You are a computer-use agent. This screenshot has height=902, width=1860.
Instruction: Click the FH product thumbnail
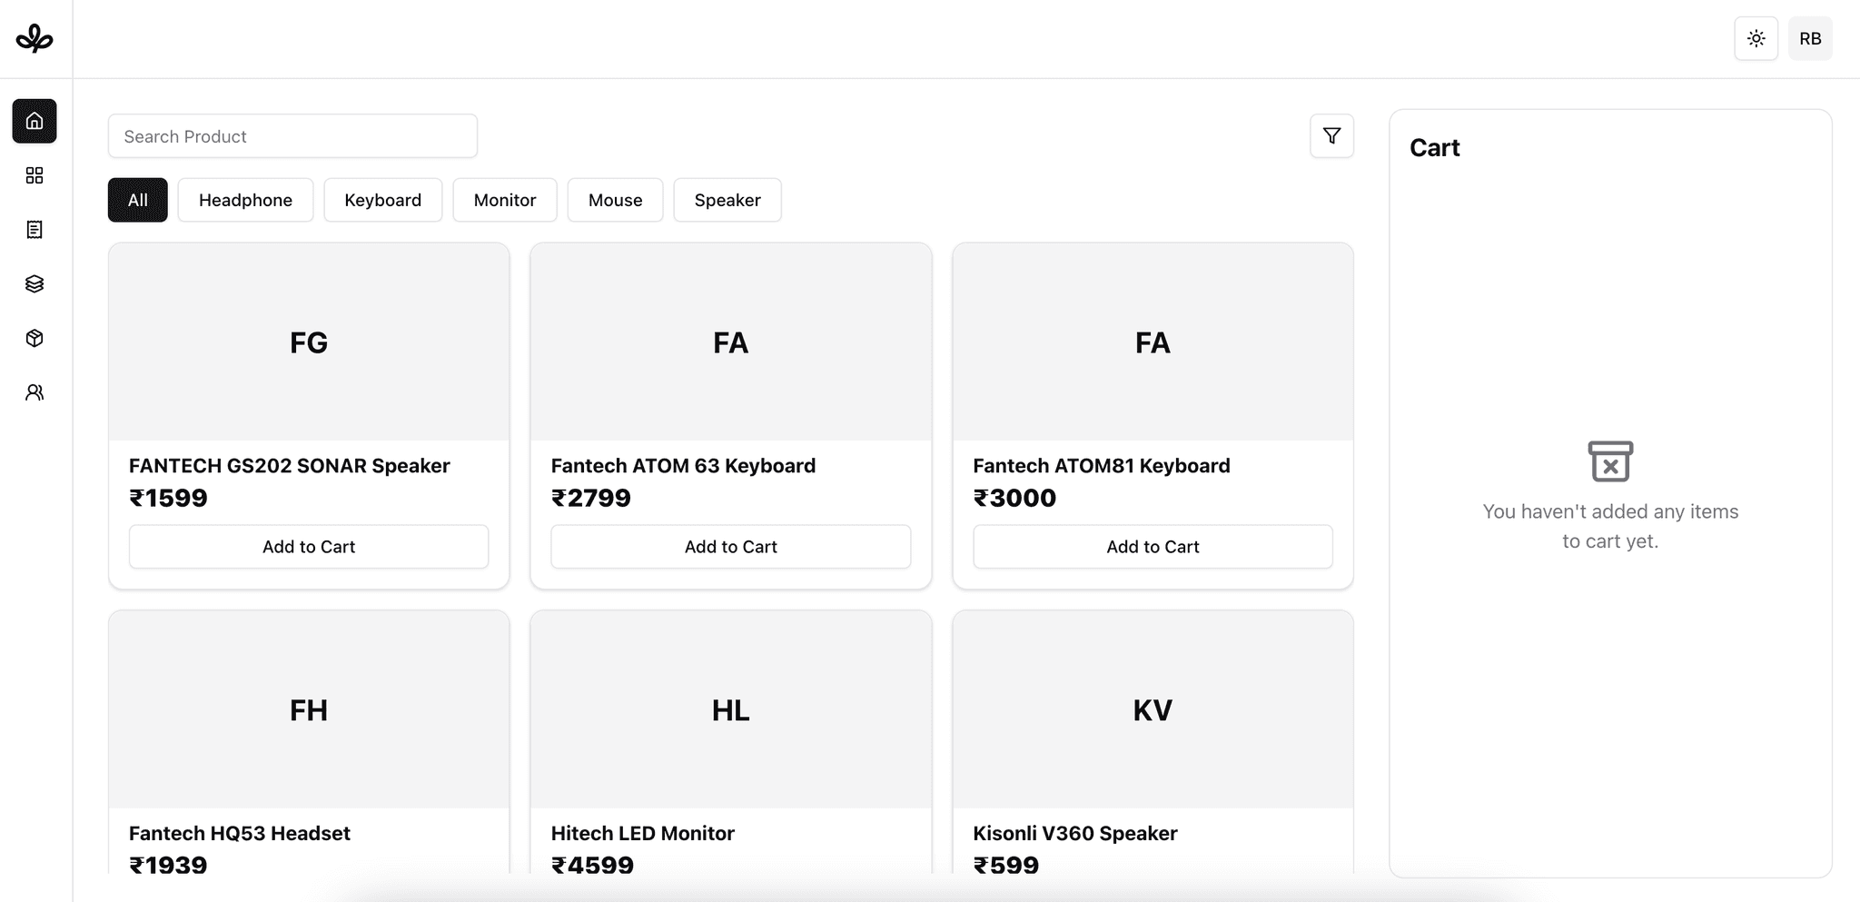[x=309, y=709]
